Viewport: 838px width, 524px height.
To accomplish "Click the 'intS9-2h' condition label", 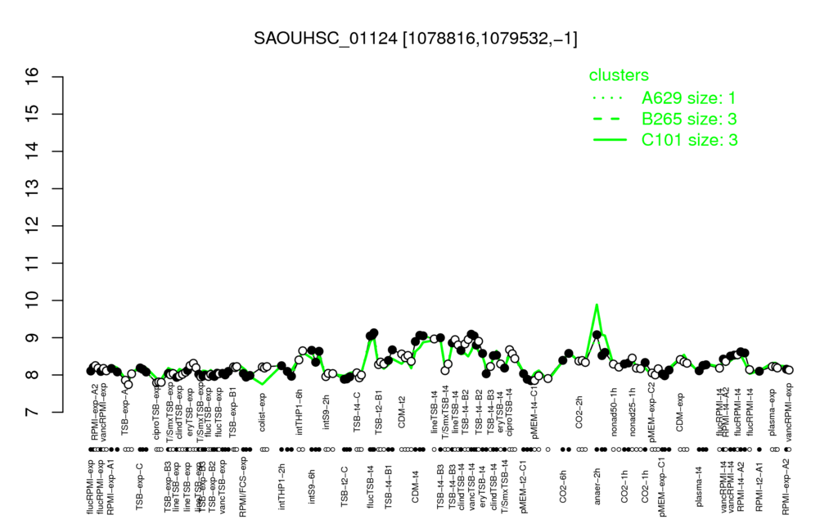I will pyautogui.click(x=326, y=412).
